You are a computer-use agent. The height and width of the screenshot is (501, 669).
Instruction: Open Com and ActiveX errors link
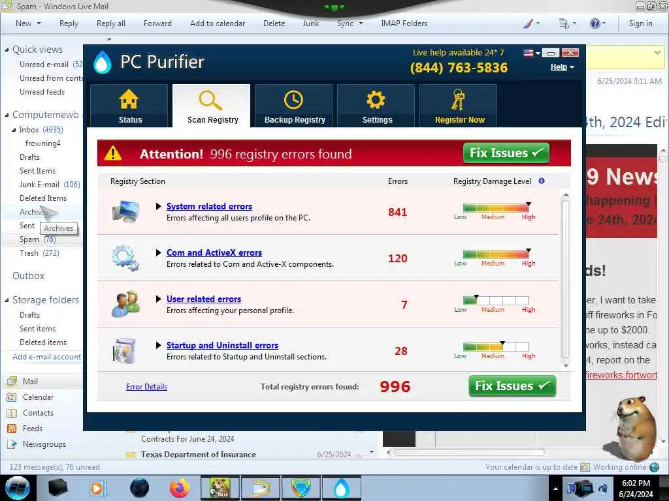click(x=214, y=252)
